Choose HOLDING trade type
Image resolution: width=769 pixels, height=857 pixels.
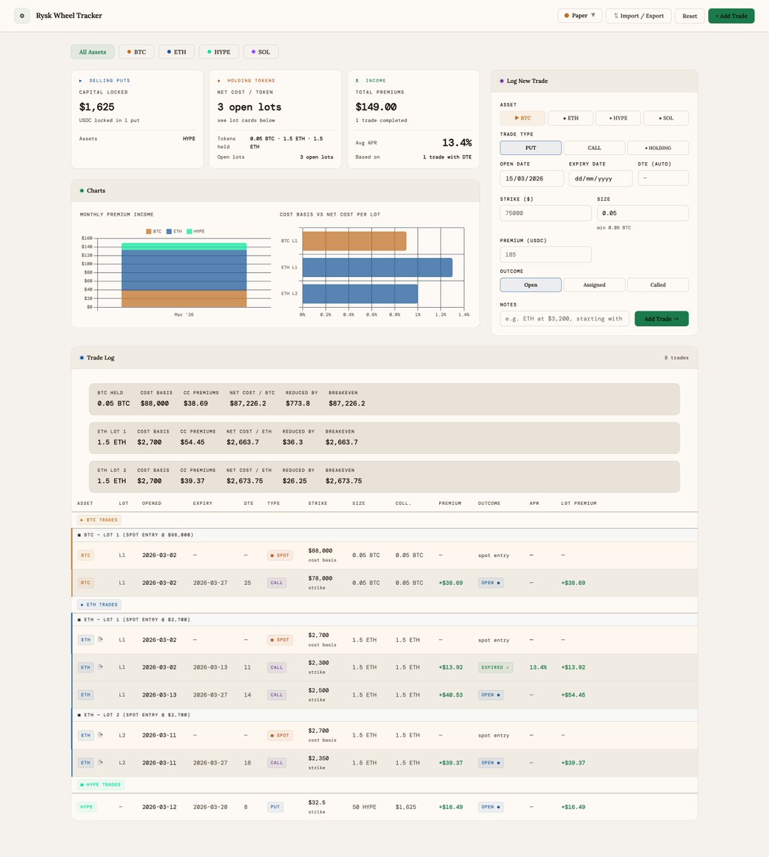[x=658, y=148]
